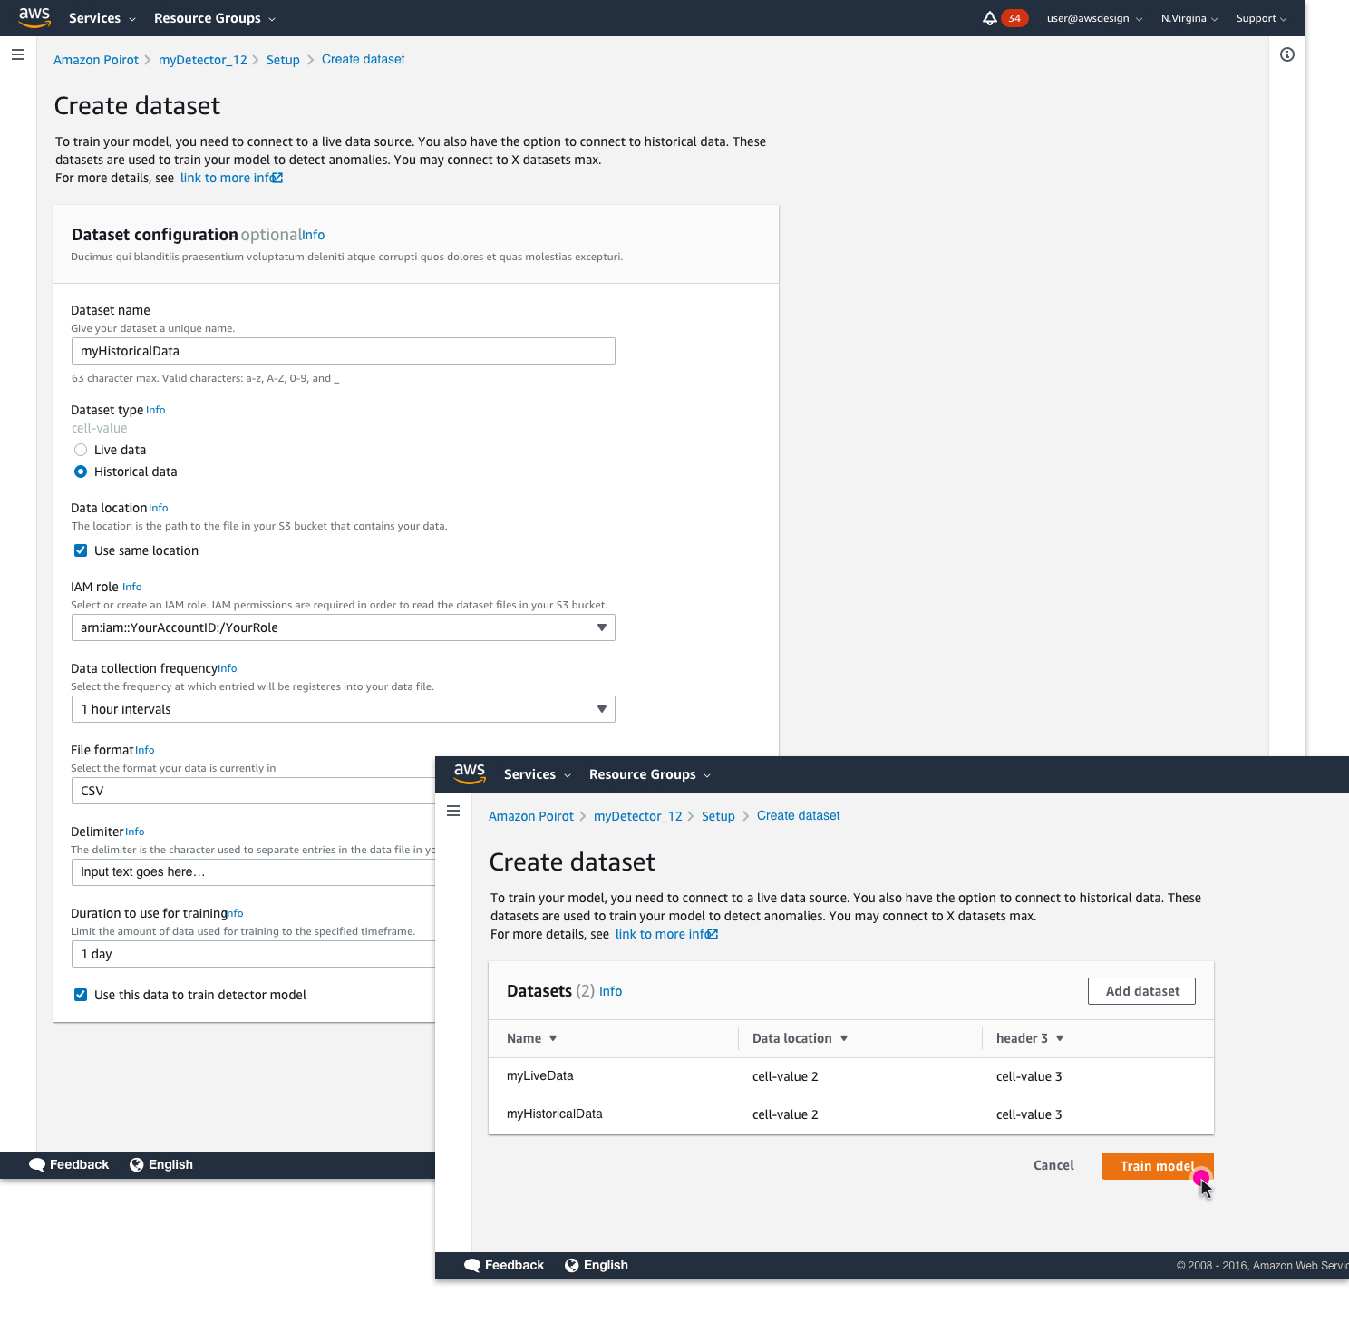
Task: Click Create dataset breadcrumb in front window
Action: (799, 815)
